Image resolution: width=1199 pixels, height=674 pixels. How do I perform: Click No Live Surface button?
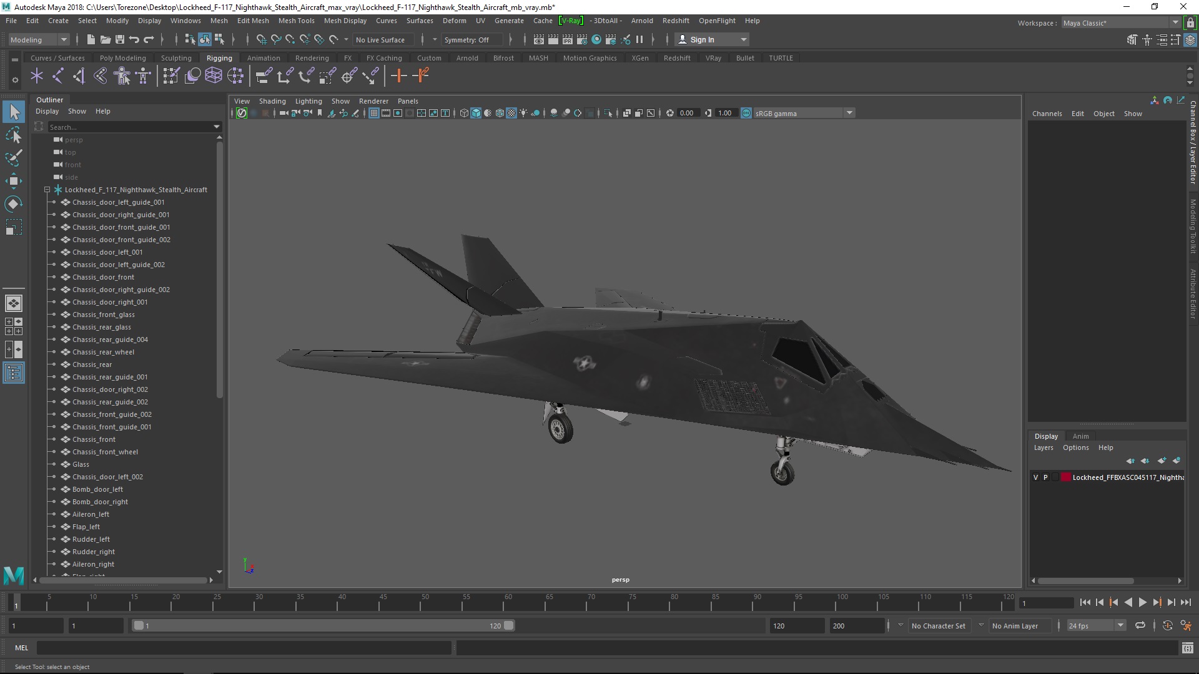pyautogui.click(x=383, y=39)
